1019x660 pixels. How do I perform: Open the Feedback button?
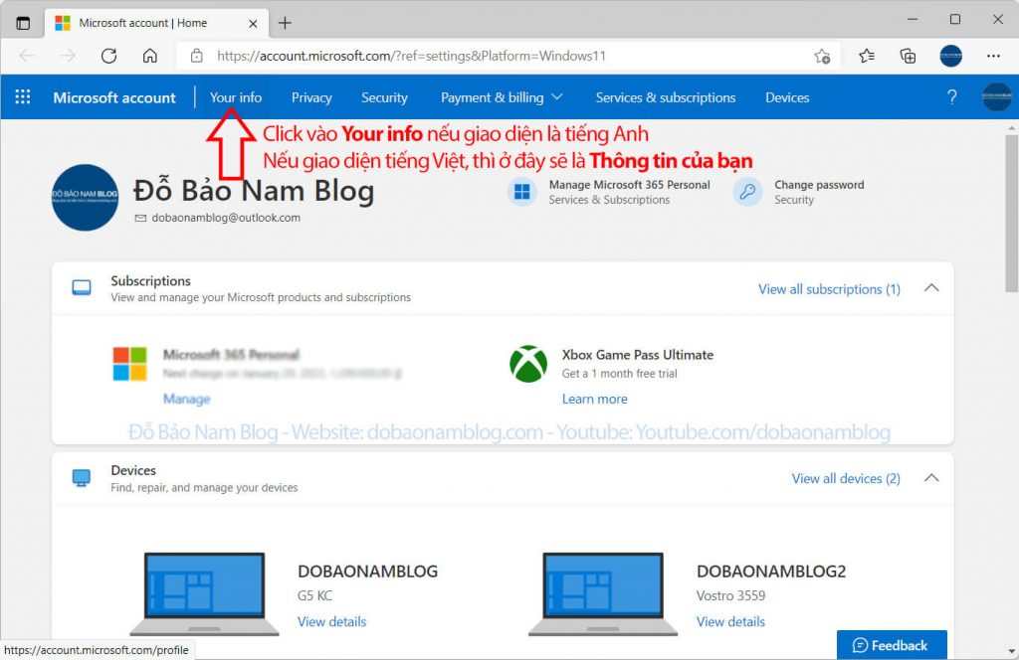(892, 645)
